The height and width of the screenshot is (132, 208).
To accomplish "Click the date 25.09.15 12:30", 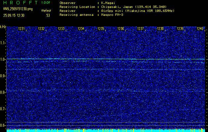I will (x=14, y=16).
